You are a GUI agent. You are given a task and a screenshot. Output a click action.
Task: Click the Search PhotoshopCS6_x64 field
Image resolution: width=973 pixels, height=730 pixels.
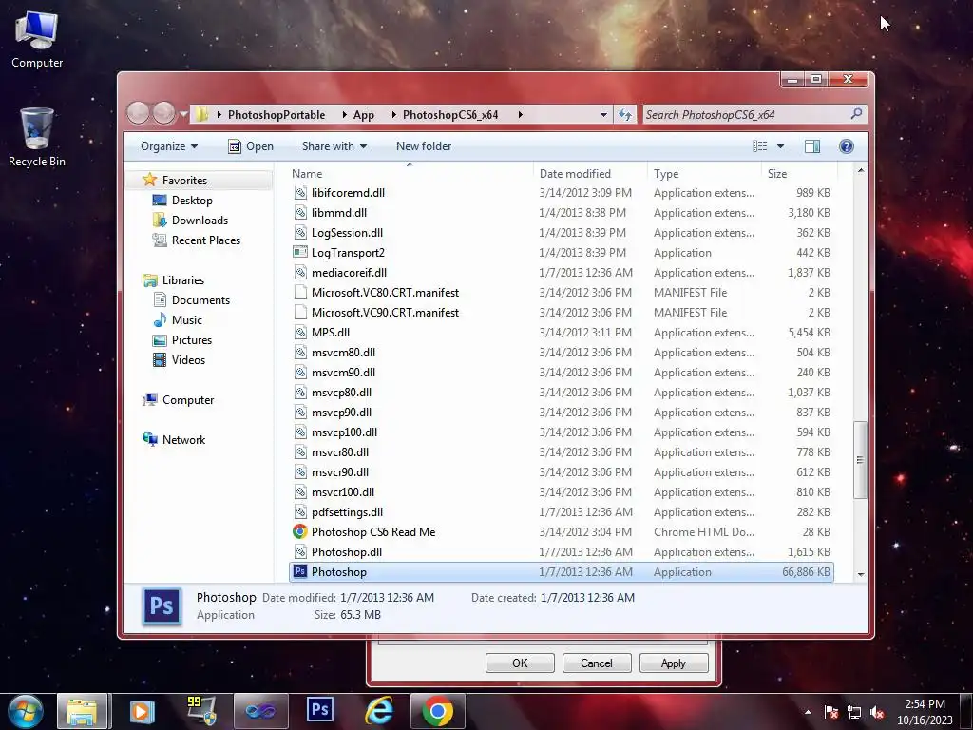[x=747, y=114]
